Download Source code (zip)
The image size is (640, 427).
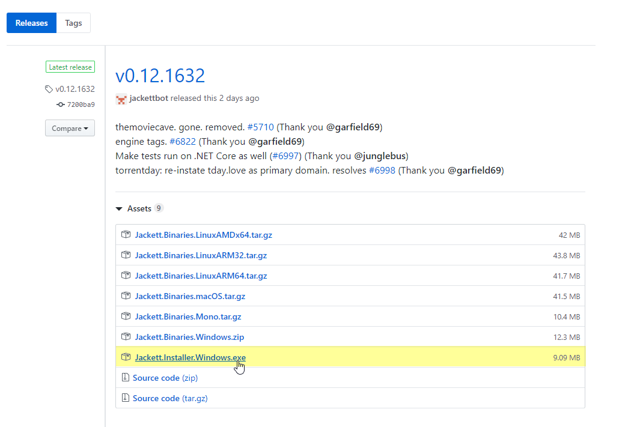165,378
